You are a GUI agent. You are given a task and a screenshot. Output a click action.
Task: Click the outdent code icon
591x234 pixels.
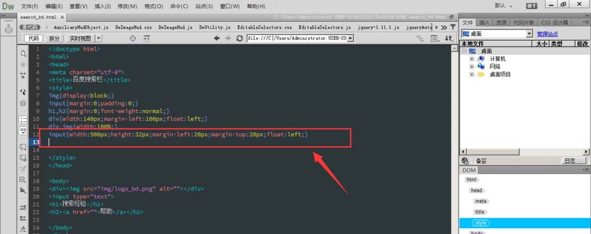[x=23, y=218]
